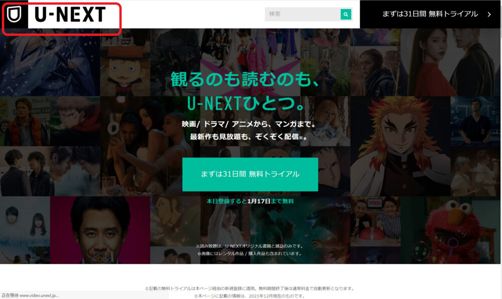The image size is (502, 299).
Task: Click the ※読み放題は、U-NEXTオリジナル書籍と雑誌のみです note
Action: [x=249, y=246]
